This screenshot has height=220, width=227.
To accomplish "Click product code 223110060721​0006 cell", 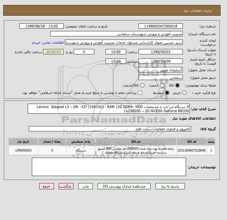I will [x=192, y=150].
